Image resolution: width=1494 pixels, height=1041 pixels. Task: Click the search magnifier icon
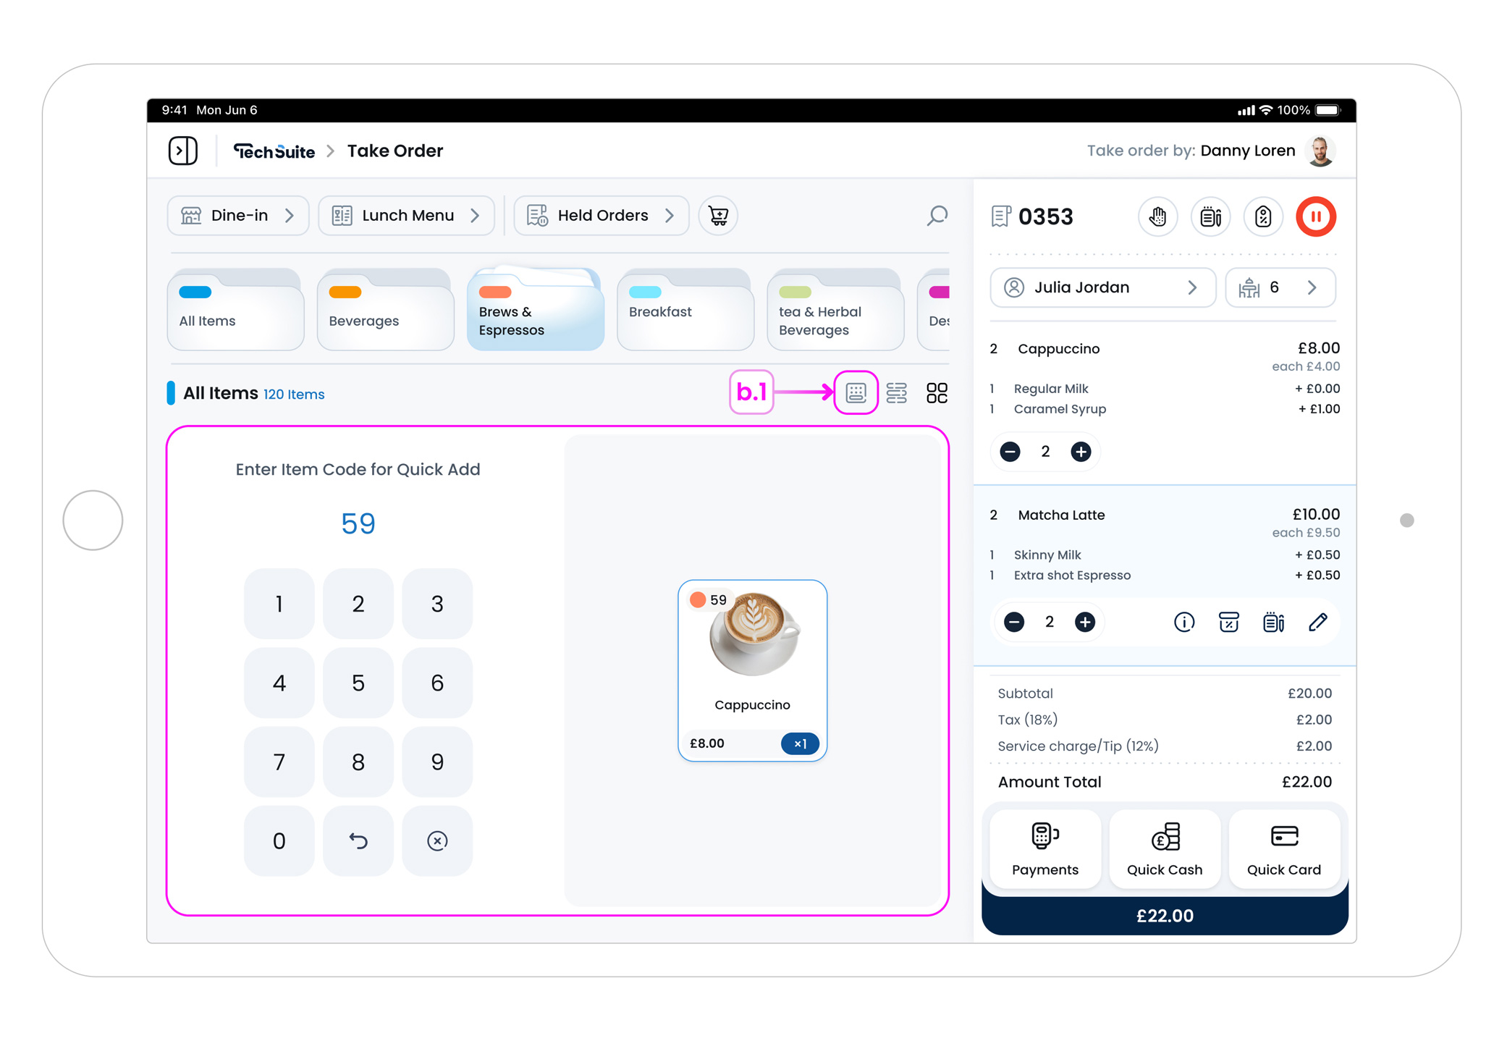click(937, 216)
